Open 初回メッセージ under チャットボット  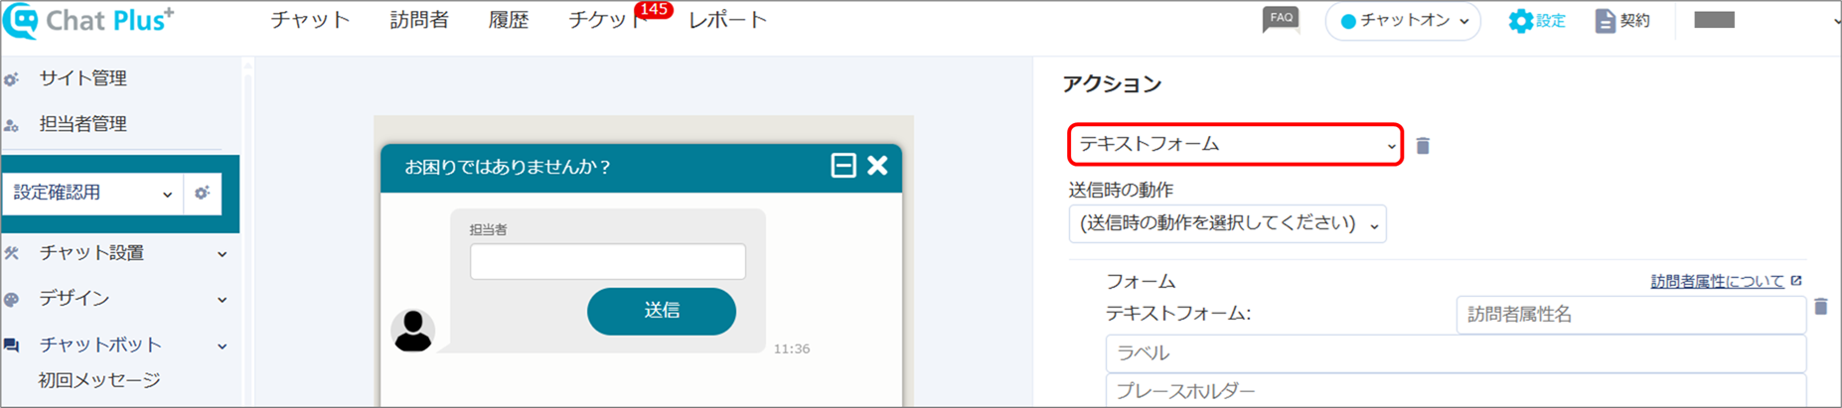pyautogui.click(x=98, y=380)
